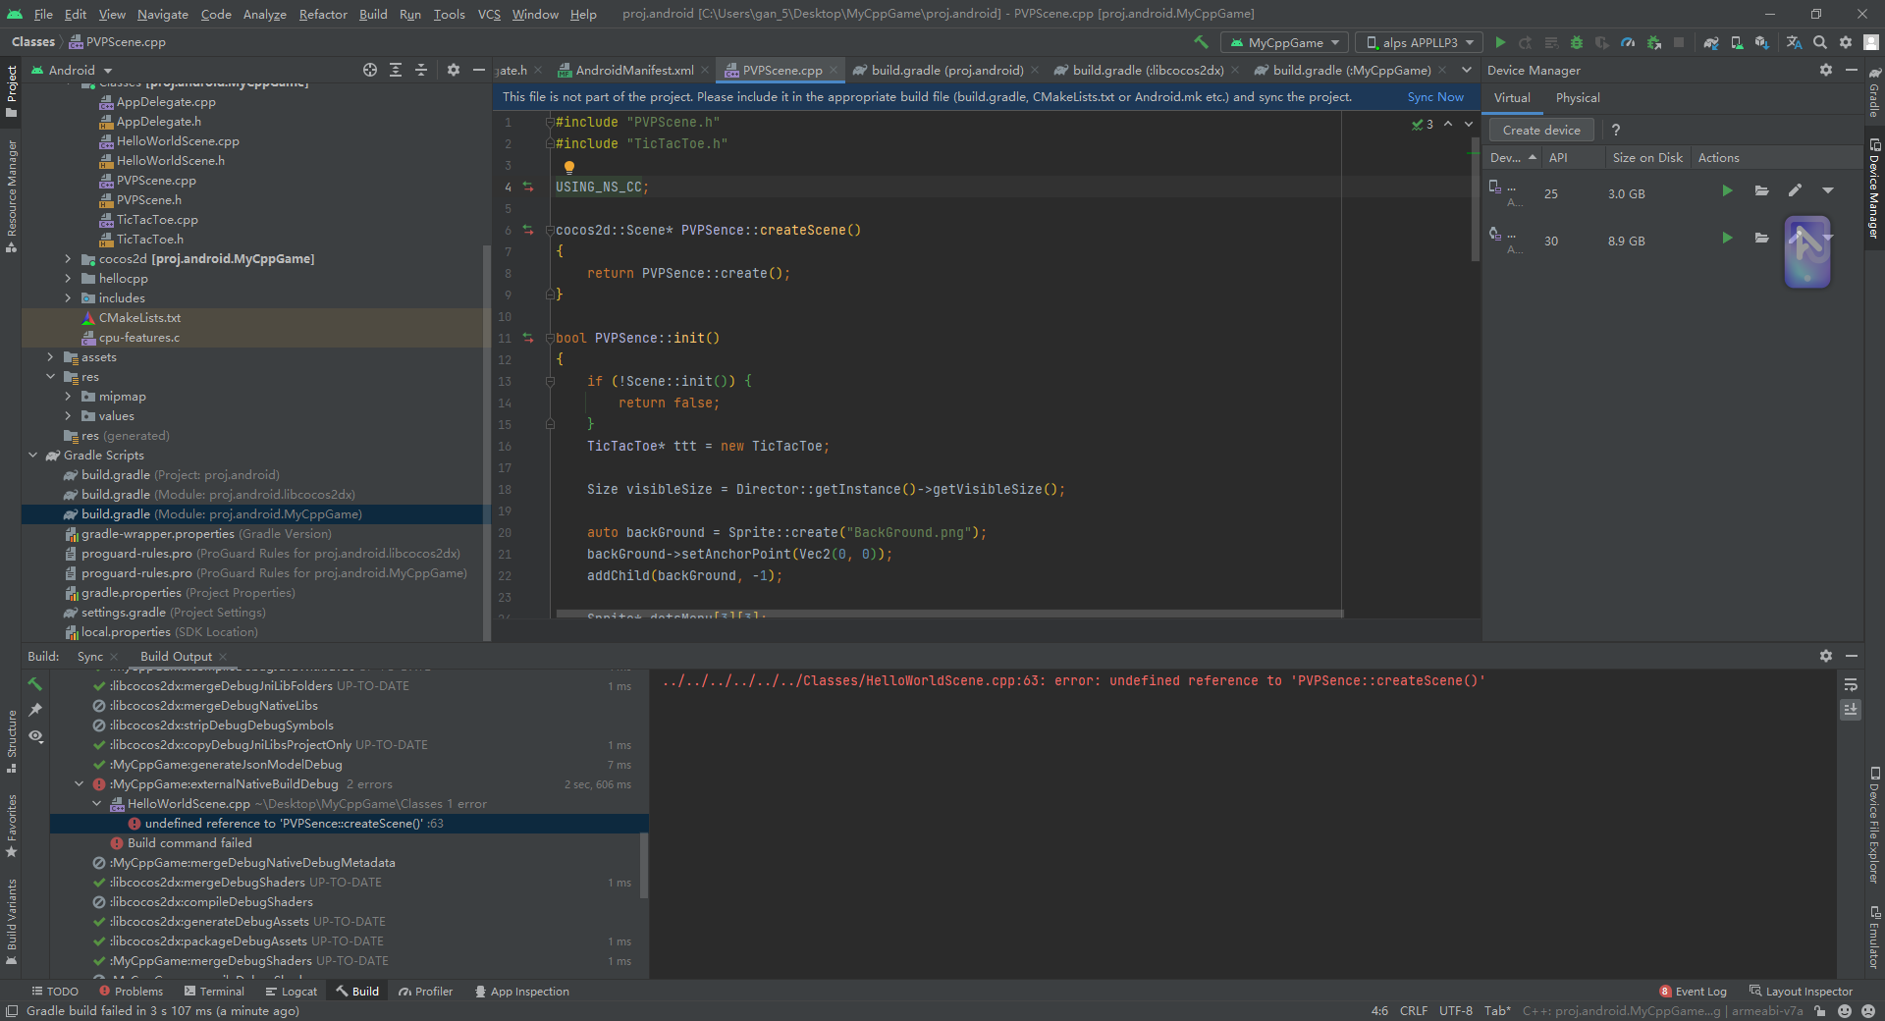
Task: Click the Create device button
Action: tap(1540, 130)
